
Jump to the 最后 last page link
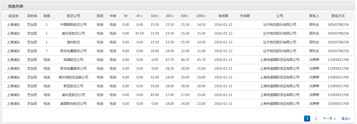(346, 119)
